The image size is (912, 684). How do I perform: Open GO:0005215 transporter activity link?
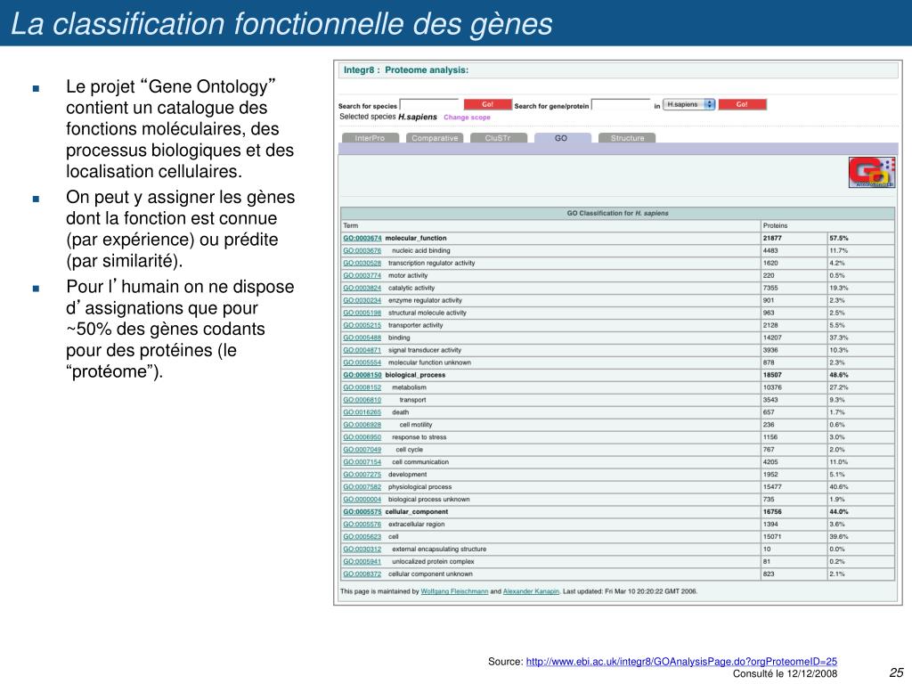coord(362,326)
